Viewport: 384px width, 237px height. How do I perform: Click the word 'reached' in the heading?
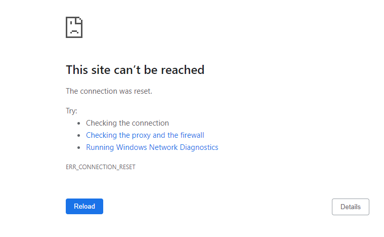(183, 70)
